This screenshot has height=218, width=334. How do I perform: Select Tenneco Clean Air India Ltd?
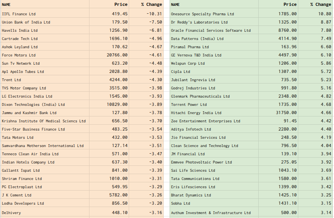click(30, 154)
